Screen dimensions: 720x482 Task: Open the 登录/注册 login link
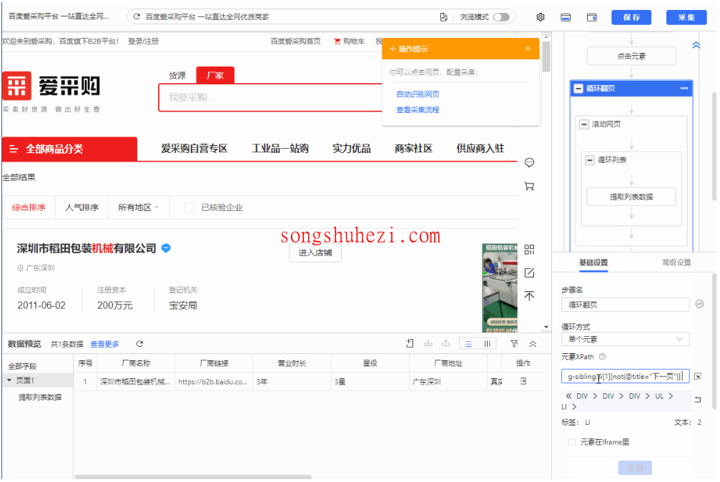pyautogui.click(x=143, y=41)
